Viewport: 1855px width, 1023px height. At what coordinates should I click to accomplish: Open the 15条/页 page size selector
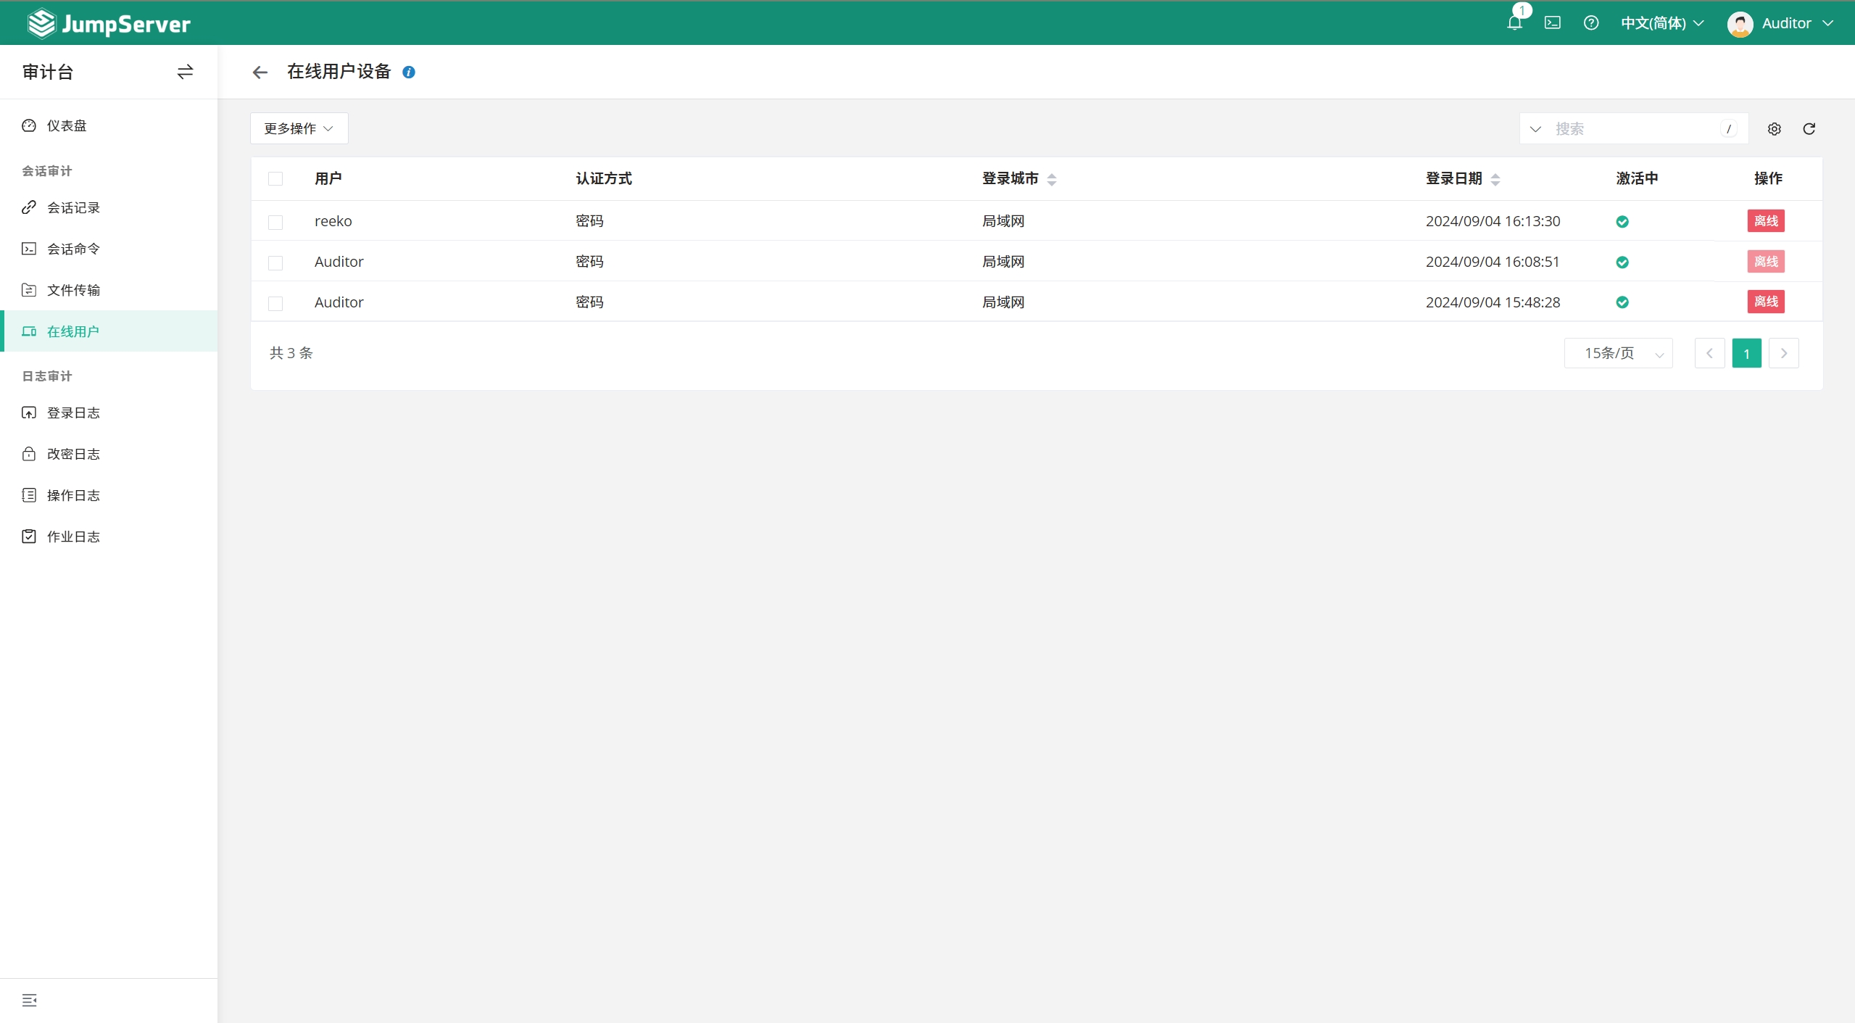[1618, 353]
